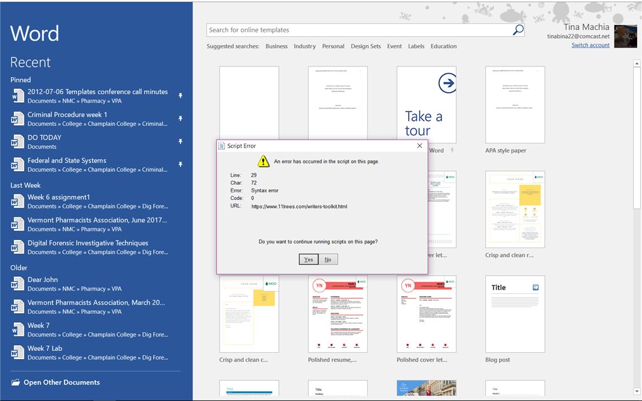The width and height of the screenshot is (642, 401).
Task: Close the Script Error dialog
Action: (x=419, y=145)
